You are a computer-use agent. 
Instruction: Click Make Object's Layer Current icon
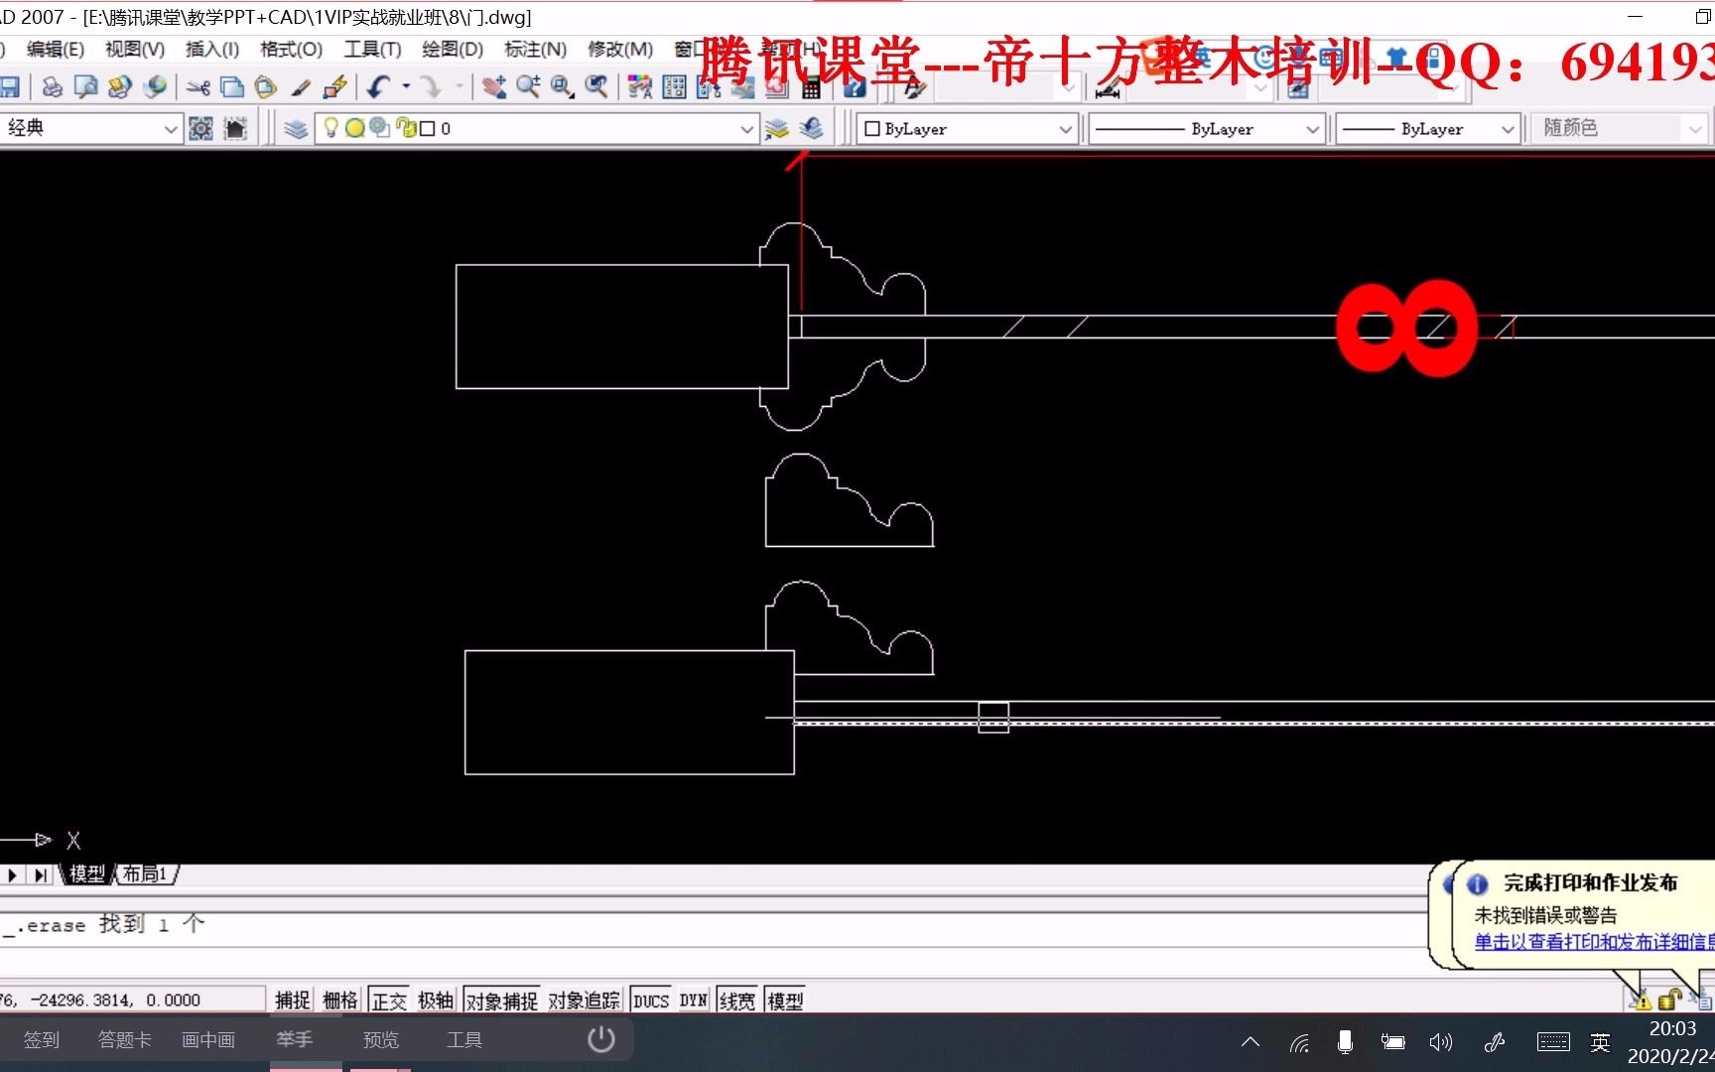pyautogui.click(x=777, y=128)
